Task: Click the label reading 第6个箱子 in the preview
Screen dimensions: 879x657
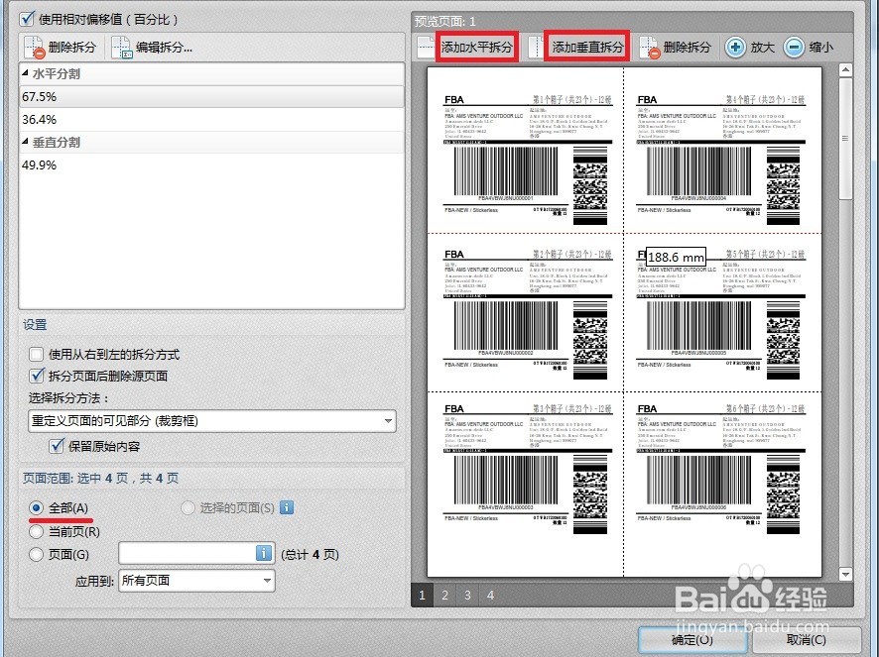Action: 721,468
